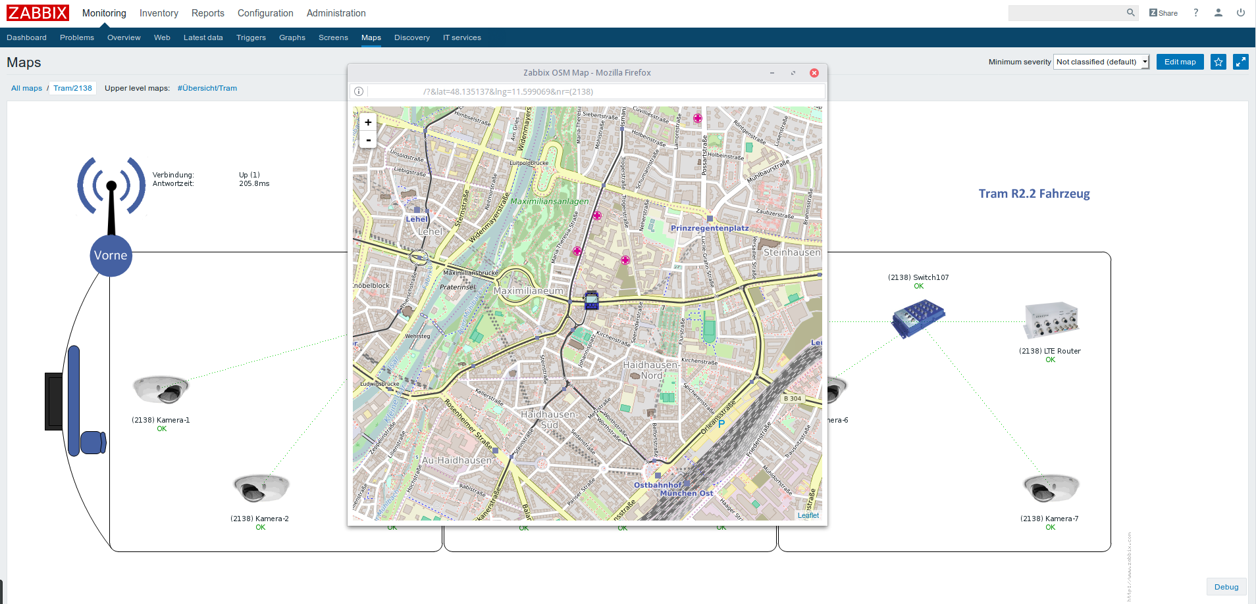Follow the All maps breadcrumb link

click(x=26, y=88)
